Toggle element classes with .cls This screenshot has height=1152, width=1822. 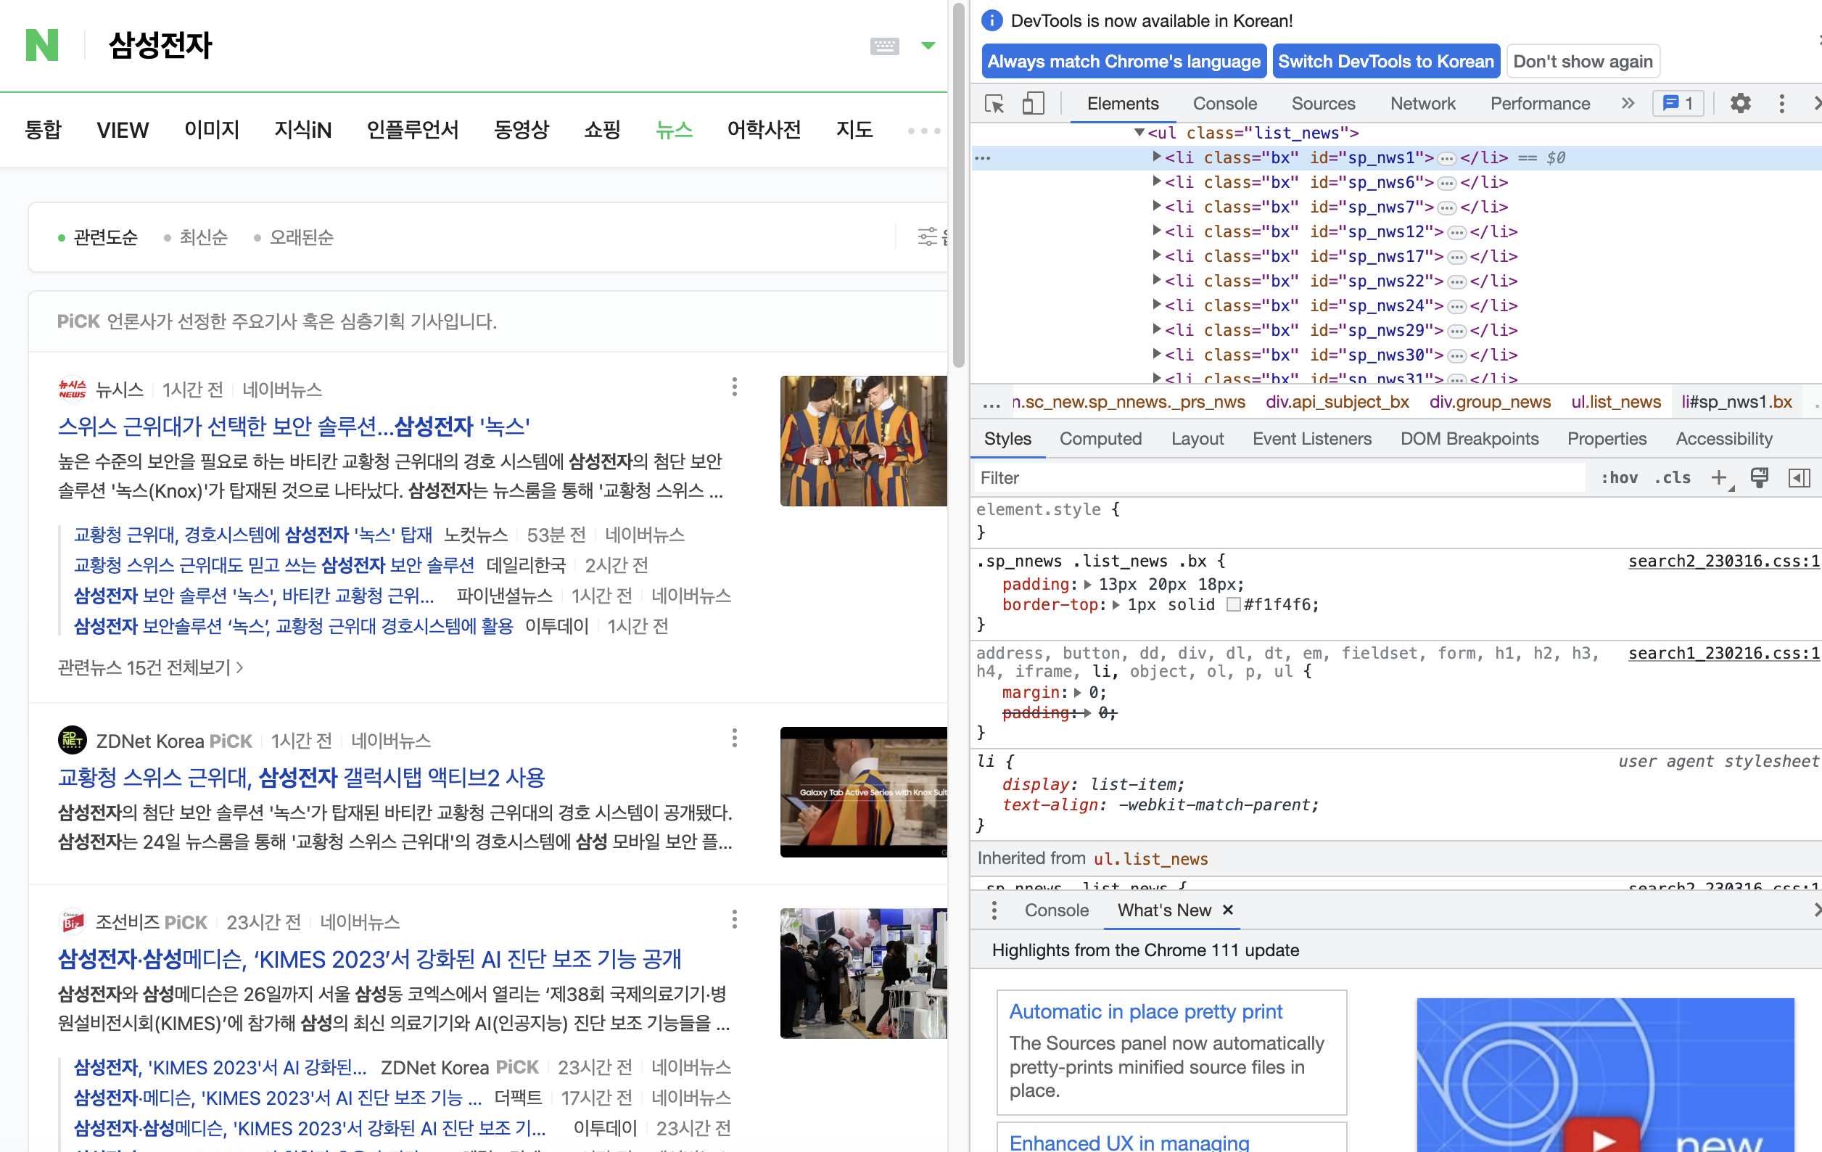[1673, 477]
